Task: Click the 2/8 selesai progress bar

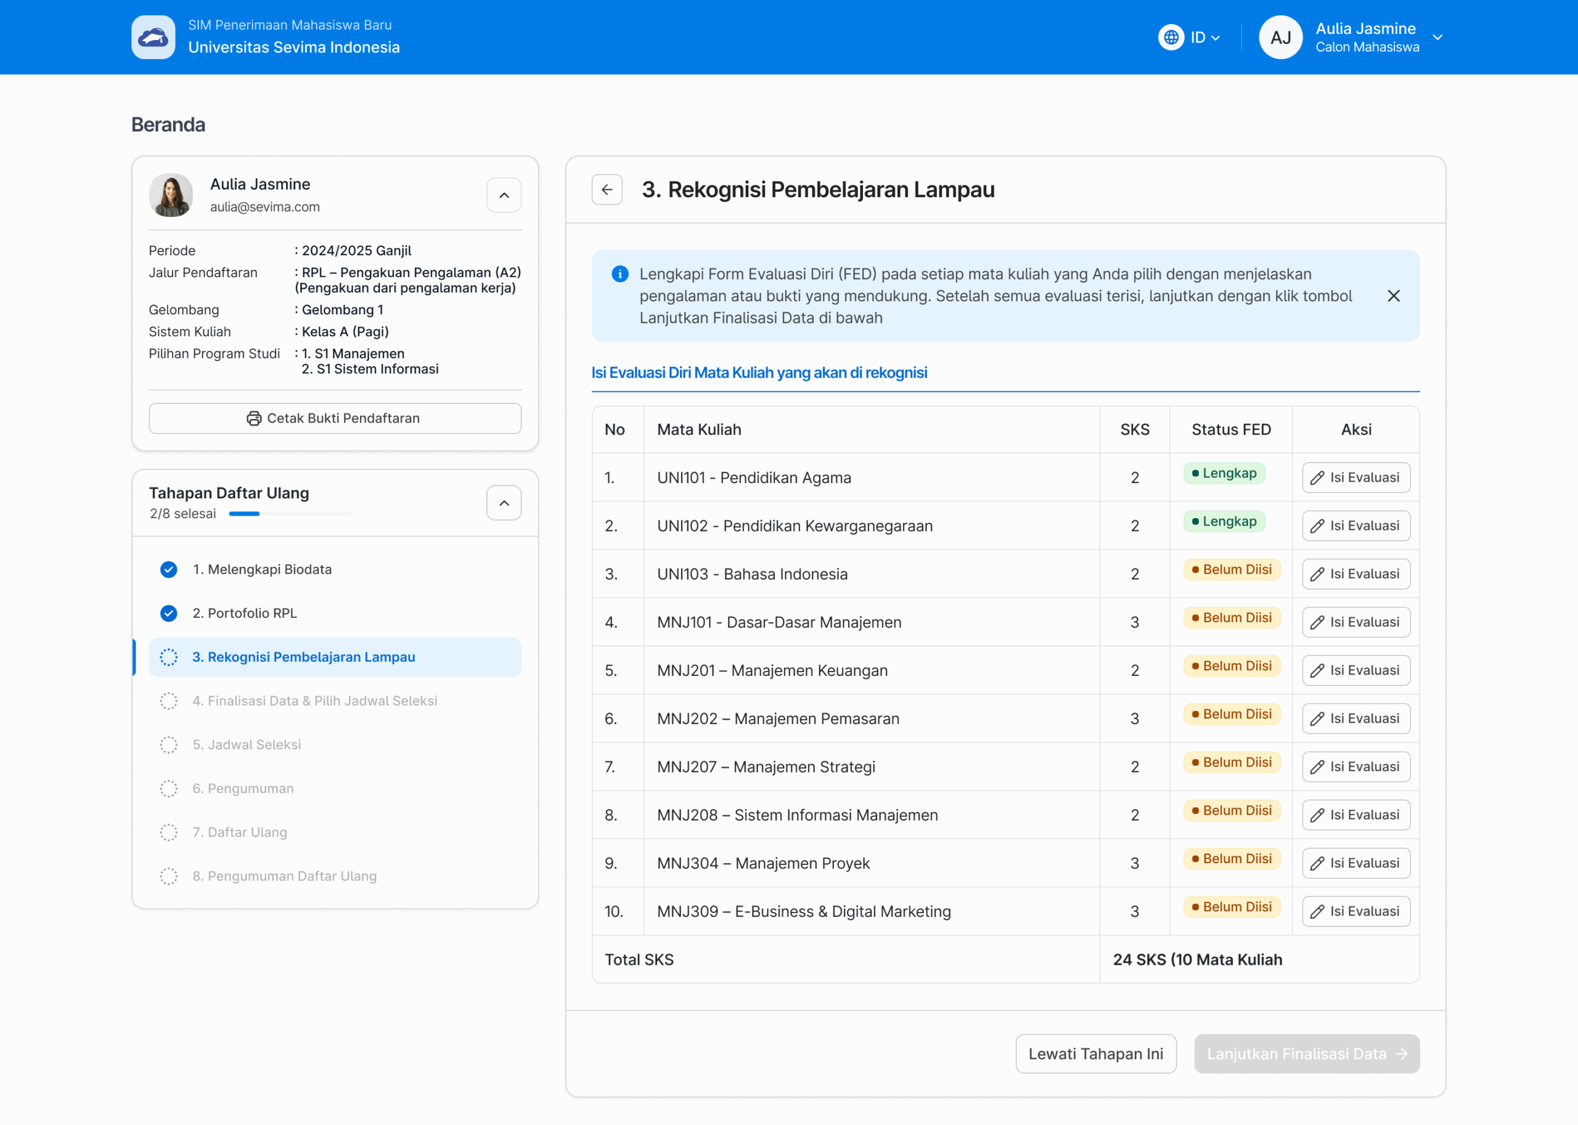Action: click(x=290, y=514)
